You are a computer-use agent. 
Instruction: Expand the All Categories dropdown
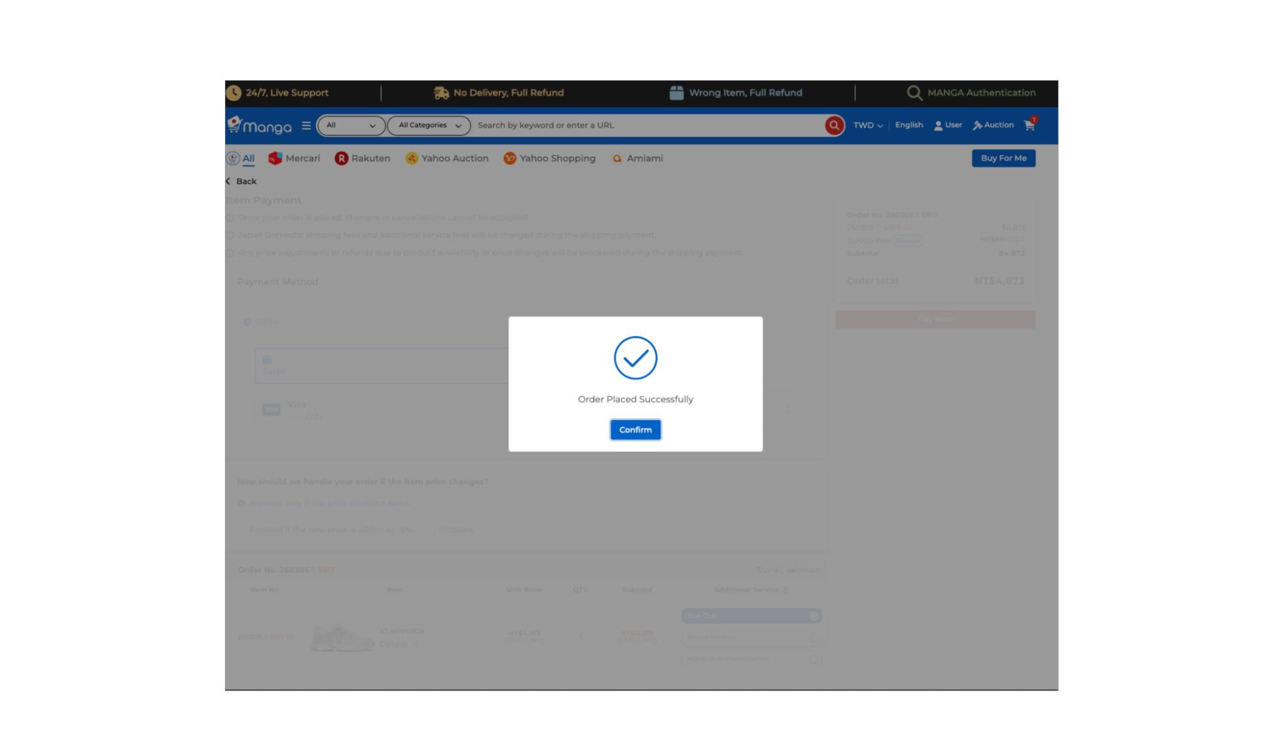[x=429, y=126]
